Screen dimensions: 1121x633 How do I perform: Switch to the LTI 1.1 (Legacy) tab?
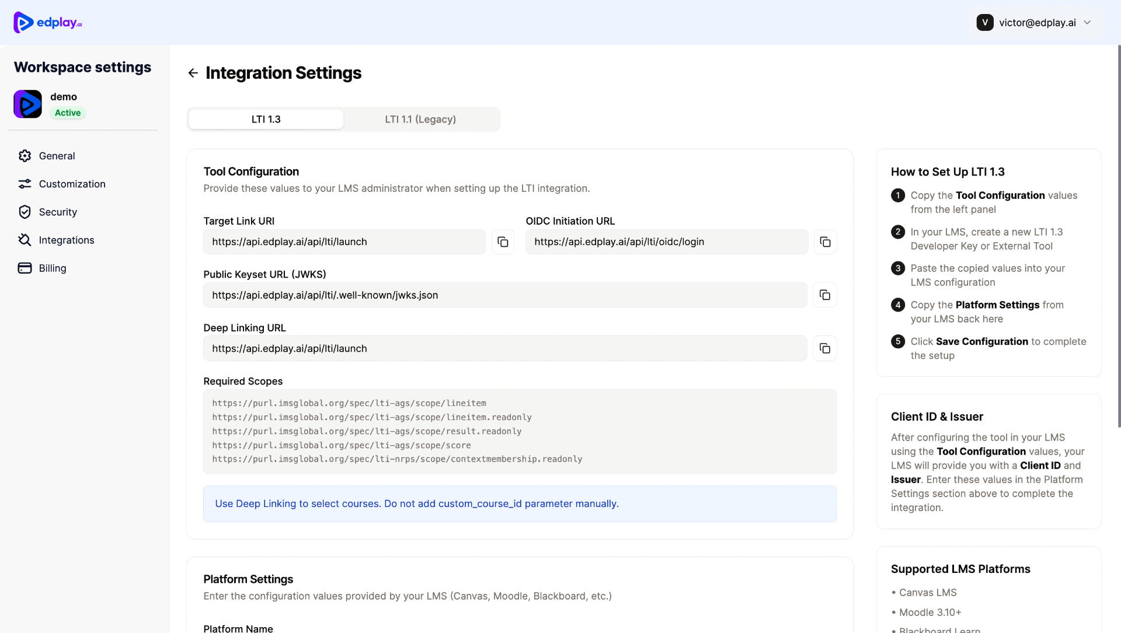(x=420, y=119)
